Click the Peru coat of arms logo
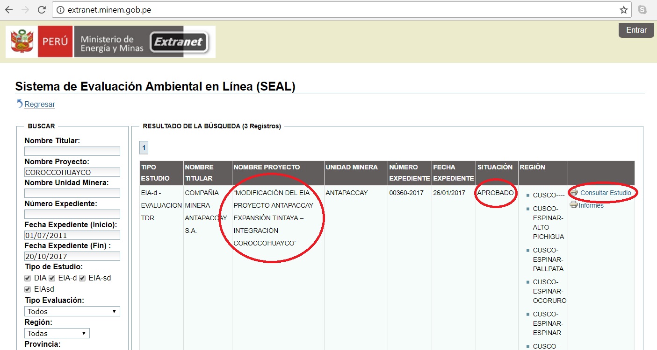This screenshot has width=657, height=350. coord(22,42)
